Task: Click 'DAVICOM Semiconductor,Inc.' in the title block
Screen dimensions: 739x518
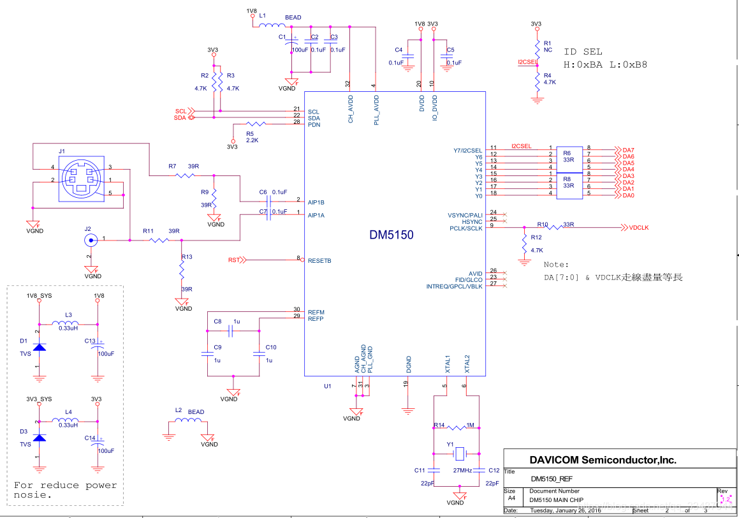Action: (x=603, y=460)
